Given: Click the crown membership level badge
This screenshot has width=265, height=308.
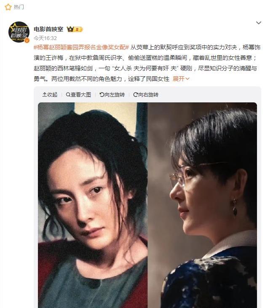Looking at the screenshot, I should [x=75, y=29].
